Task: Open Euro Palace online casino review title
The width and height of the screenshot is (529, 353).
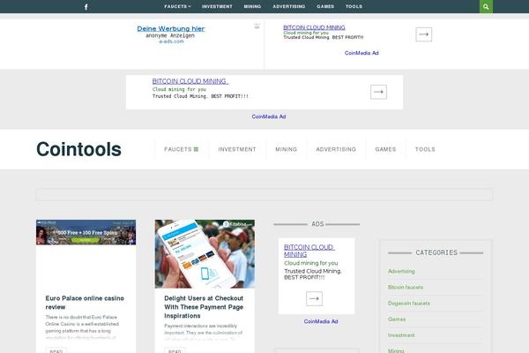Action: [x=85, y=303]
